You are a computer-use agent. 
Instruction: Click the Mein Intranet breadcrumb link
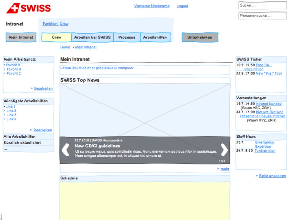pos(86,47)
